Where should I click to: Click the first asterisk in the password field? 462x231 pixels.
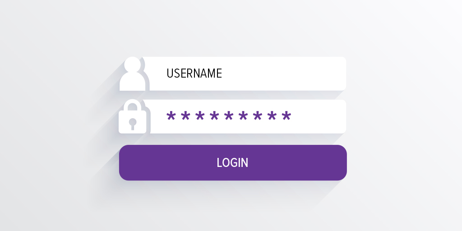pos(171,116)
